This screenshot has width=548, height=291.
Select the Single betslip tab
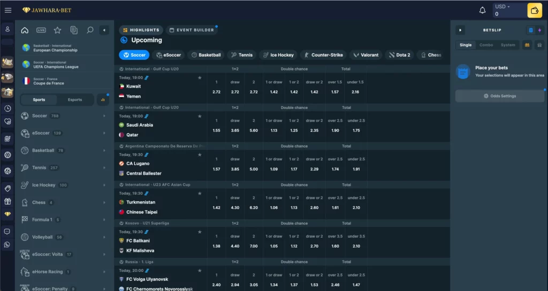466,45
